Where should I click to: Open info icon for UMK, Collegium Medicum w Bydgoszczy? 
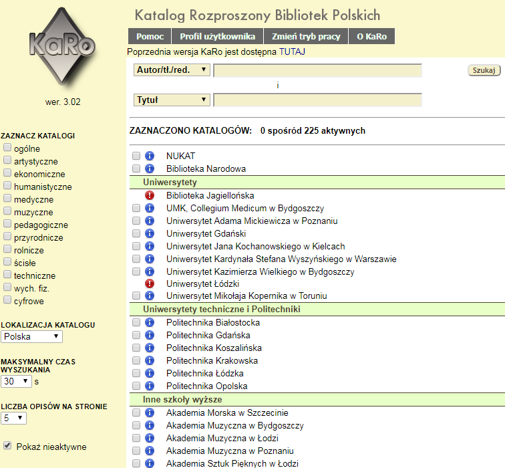(x=150, y=208)
